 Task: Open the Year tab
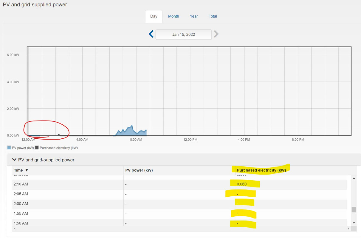pos(194,16)
